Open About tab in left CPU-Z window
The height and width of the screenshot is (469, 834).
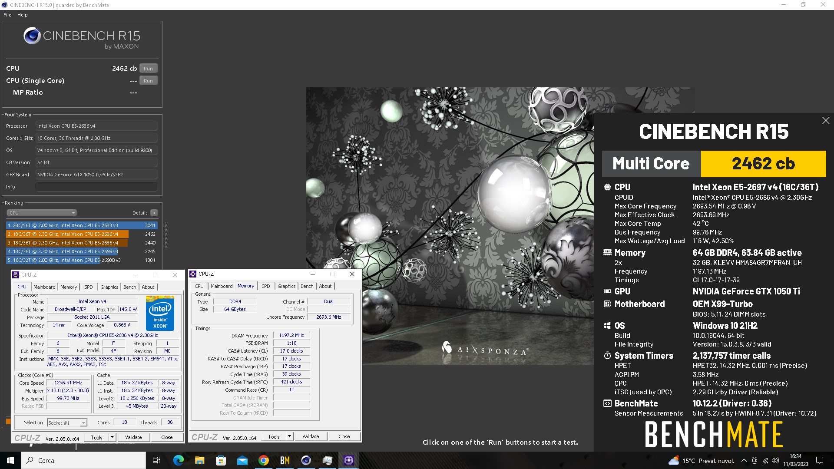click(x=148, y=287)
